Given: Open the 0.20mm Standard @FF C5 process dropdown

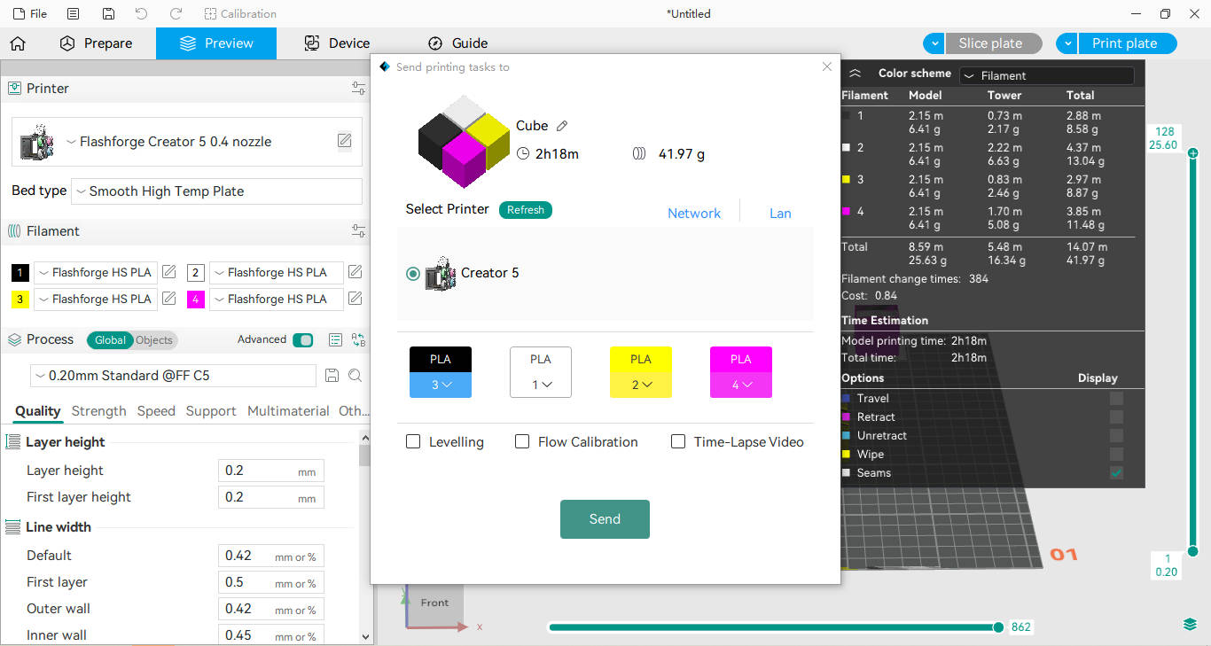Looking at the screenshot, I should pyautogui.click(x=173, y=376).
